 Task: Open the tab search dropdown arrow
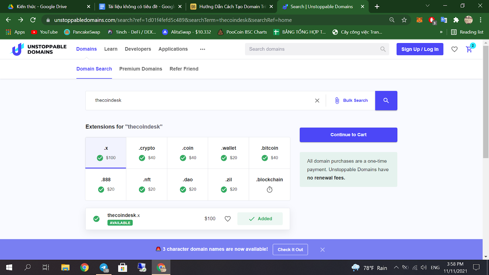tap(428, 6)
